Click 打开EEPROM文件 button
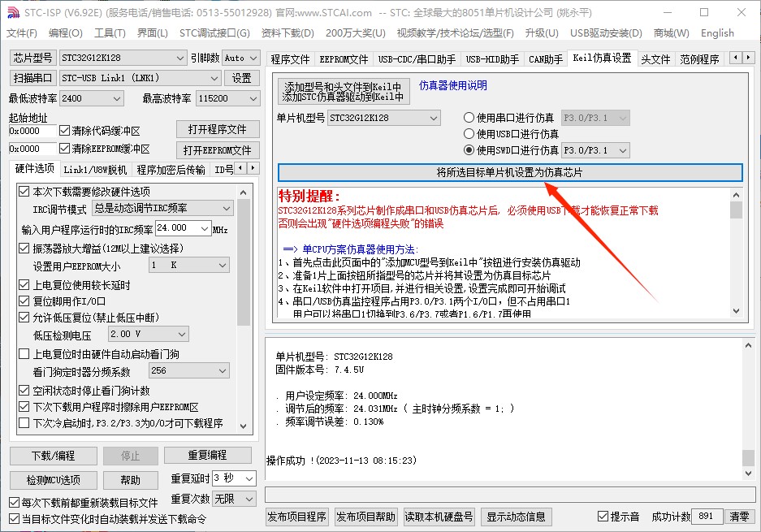The height and width of the screenshot is (532, 761). click(x=218, y=150)
